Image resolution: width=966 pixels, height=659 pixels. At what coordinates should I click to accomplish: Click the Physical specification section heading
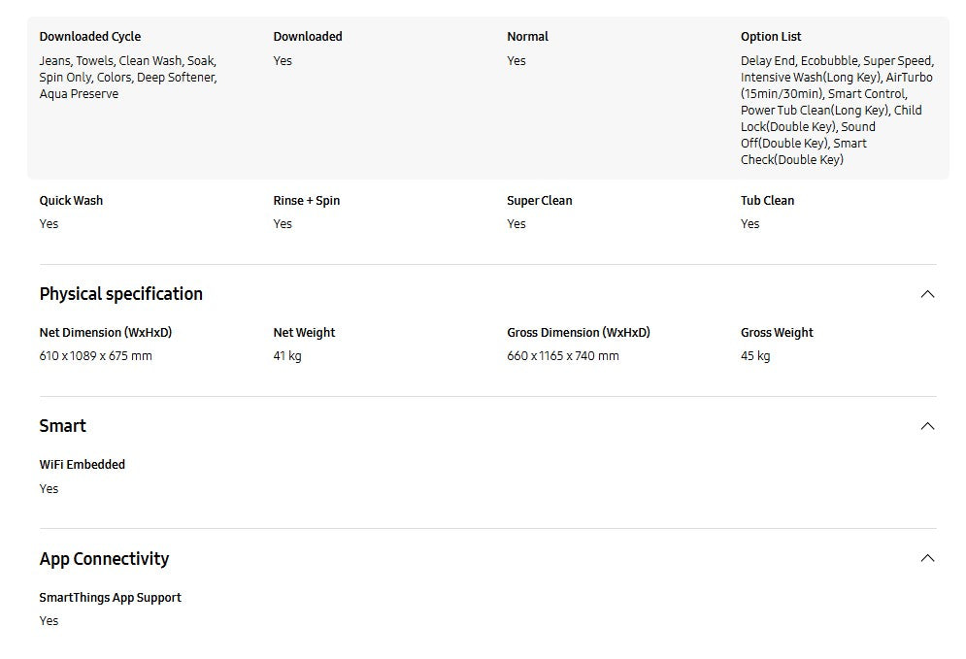[121, 294]
